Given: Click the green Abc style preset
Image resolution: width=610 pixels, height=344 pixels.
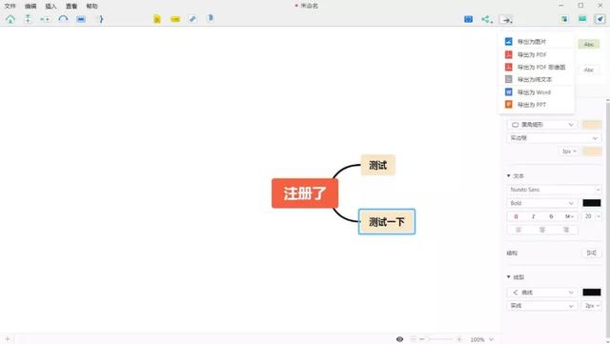Looking at the screenshot, I should pyautogui.click(x=589, y=45).
